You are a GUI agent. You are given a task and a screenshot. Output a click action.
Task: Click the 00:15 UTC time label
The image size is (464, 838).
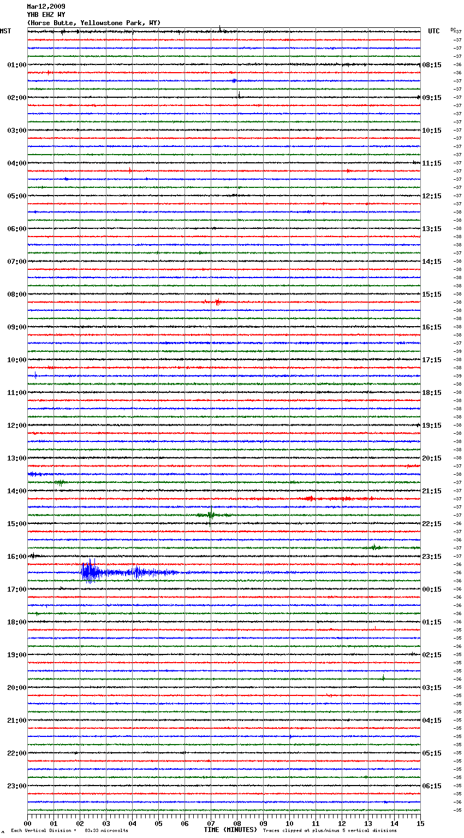[432, 589]
